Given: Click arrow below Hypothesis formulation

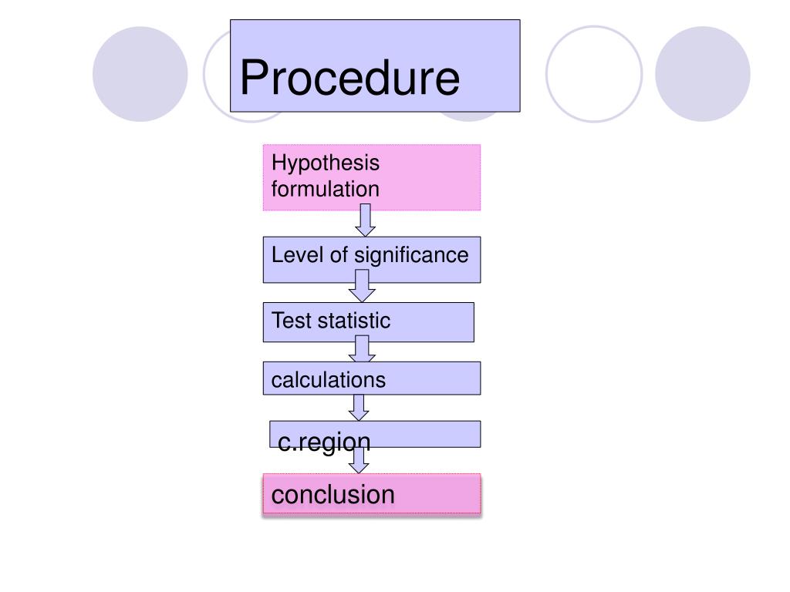Looking at the screenshot, I should [365, 220].
